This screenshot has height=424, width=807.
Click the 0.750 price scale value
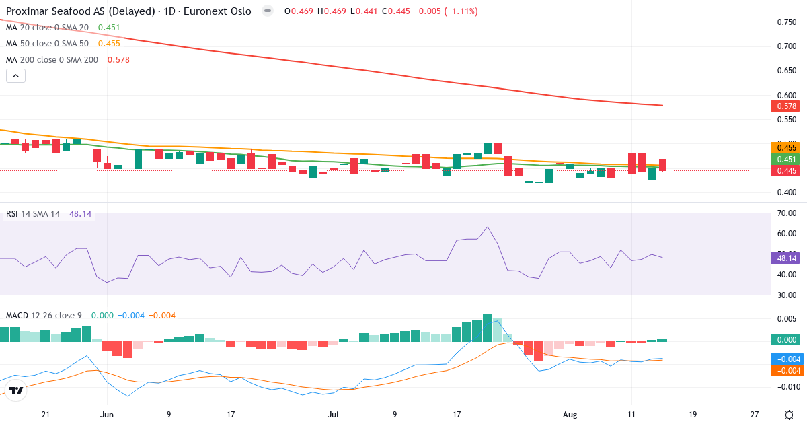(x=786, y=22)
